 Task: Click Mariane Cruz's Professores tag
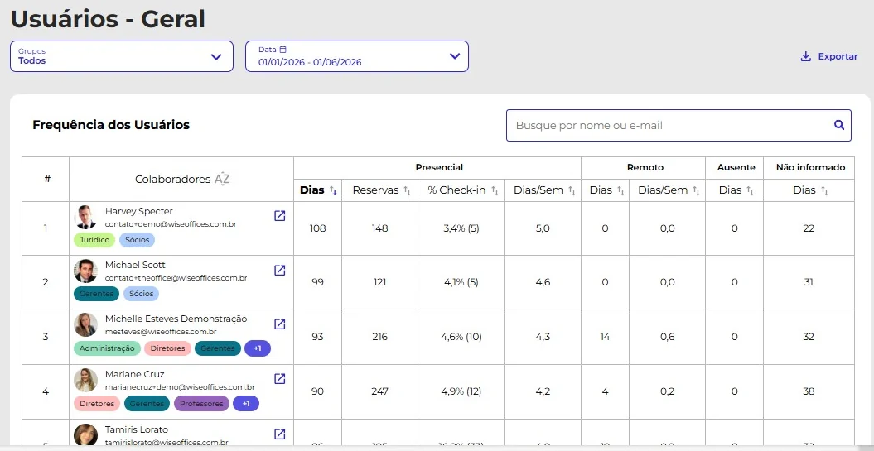tap(201, 404)
